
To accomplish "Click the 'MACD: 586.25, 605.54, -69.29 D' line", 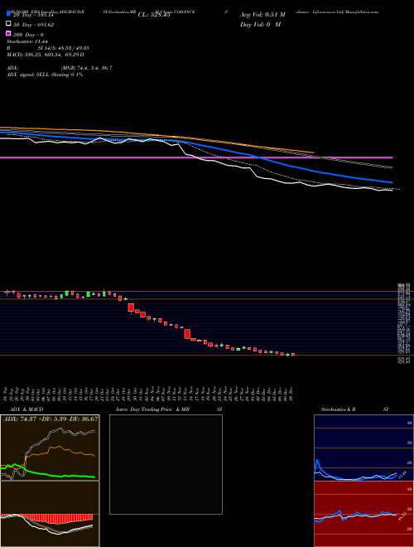I will point(46,55).
